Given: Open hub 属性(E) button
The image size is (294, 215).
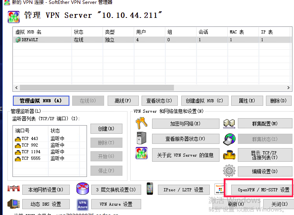Looking at the screenshot, I should [x=247, y=101].
